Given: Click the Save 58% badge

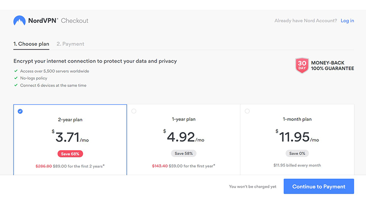Looking at the screenshot, I should tap(184, 153).
